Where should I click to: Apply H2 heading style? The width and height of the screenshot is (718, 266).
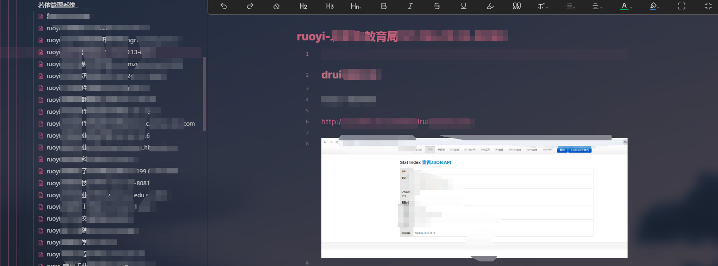pos(303,6)
